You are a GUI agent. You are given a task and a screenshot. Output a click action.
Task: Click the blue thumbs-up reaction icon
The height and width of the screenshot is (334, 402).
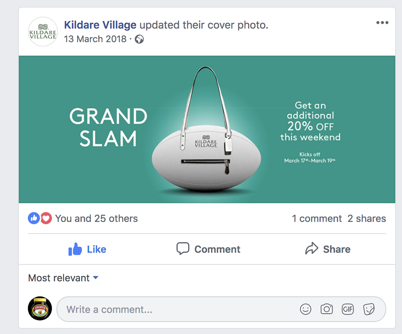[x=34, y=218]
